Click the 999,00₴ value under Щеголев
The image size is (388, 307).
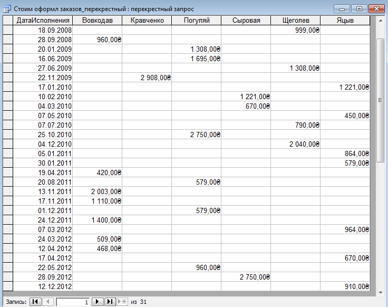296,30
